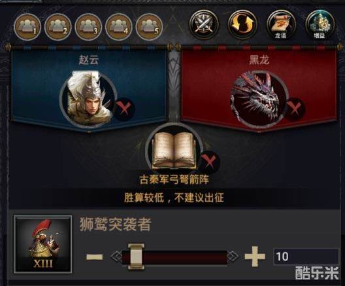Select troop preset group 1

click(x=27, y=27)
